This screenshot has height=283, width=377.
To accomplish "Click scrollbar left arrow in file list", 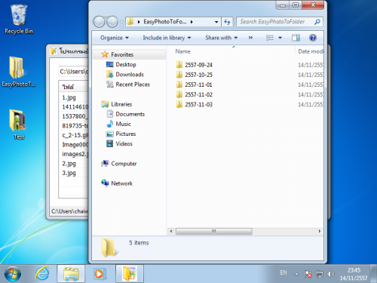I will point(171,231).
